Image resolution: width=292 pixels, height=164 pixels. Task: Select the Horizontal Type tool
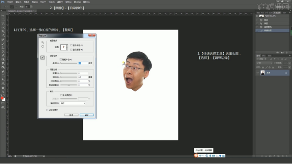[3, 76]
